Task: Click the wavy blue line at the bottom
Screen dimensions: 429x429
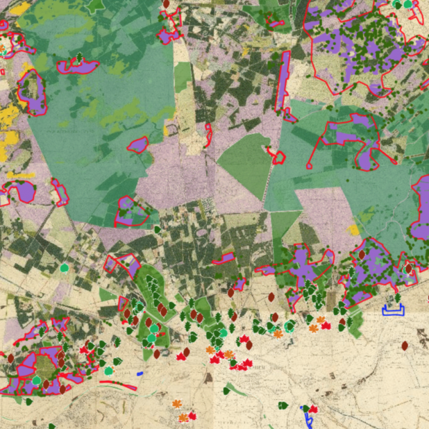Action: (308, 418)
